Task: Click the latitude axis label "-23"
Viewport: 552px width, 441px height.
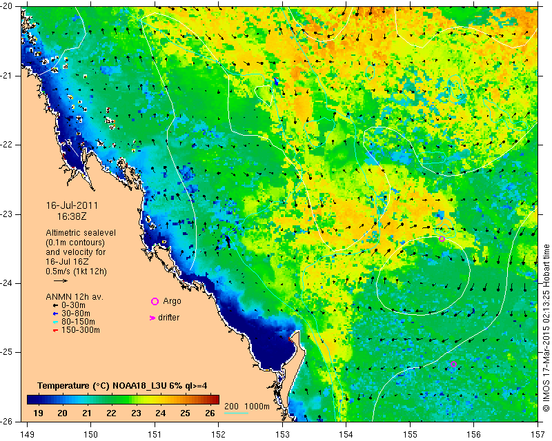Action: coord(6,214)
